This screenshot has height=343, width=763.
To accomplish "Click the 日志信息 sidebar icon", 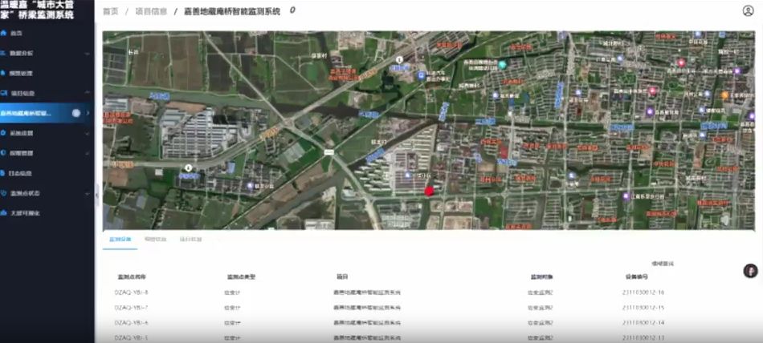I will tap(5, 173).
